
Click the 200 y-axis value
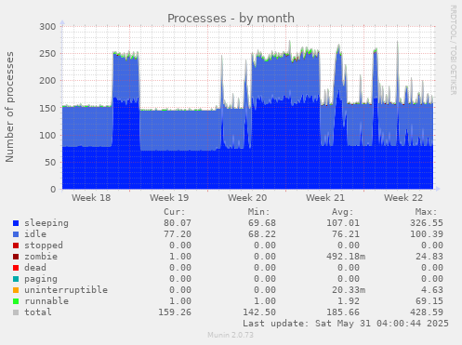point(47,81)
